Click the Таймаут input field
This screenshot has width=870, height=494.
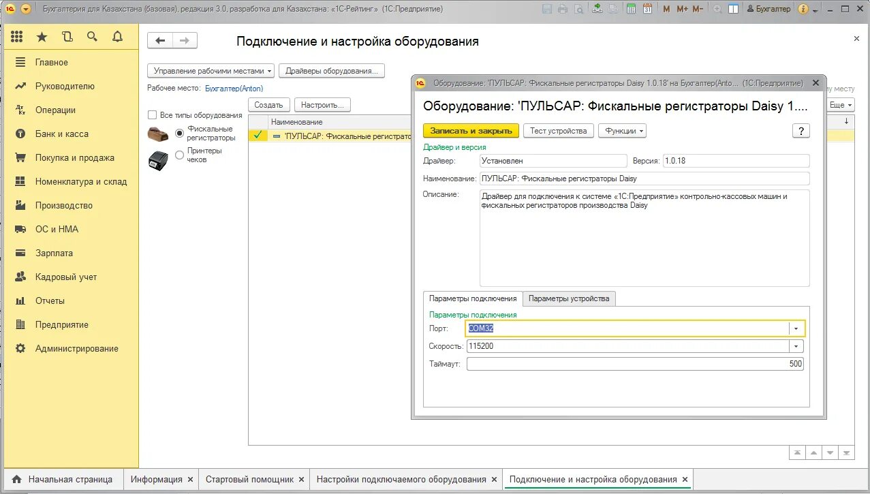636,364
